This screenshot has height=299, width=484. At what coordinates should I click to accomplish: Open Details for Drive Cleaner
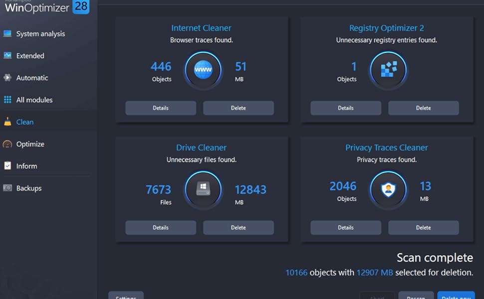point(160,227)
